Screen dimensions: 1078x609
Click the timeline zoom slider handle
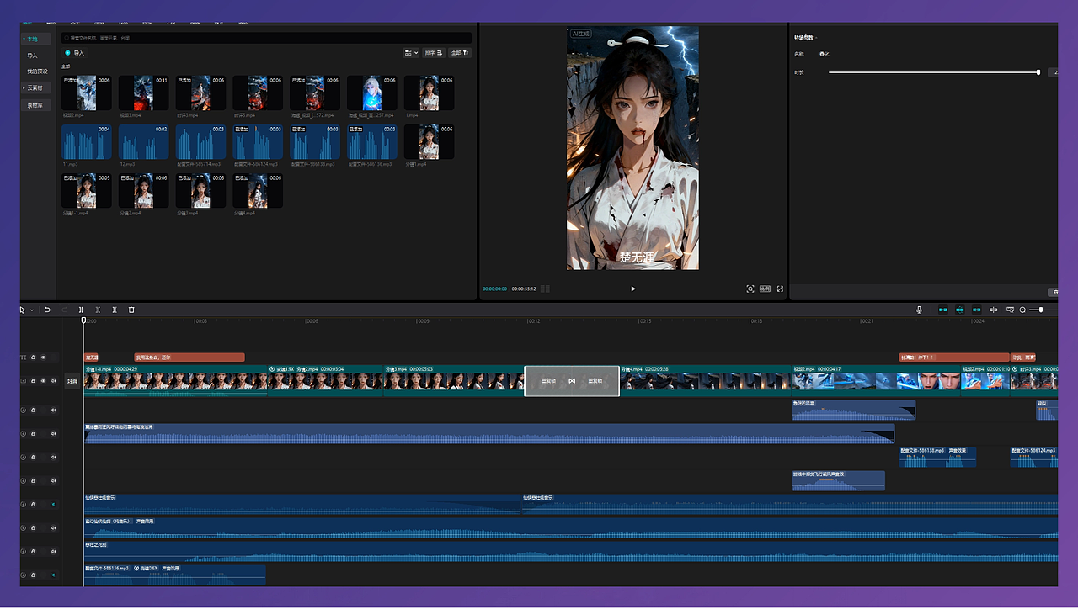[x=1042, y=310]
